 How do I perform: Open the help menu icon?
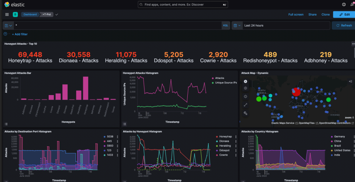(343, 4)
